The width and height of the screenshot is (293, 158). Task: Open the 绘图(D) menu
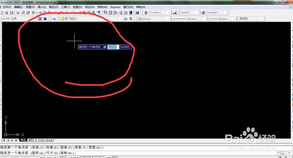[x=77, y=7]
